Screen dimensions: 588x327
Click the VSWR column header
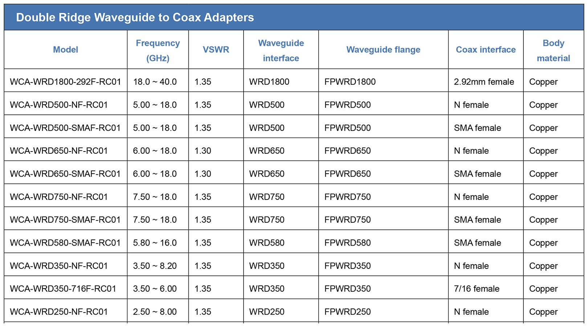tap(216, 50)
